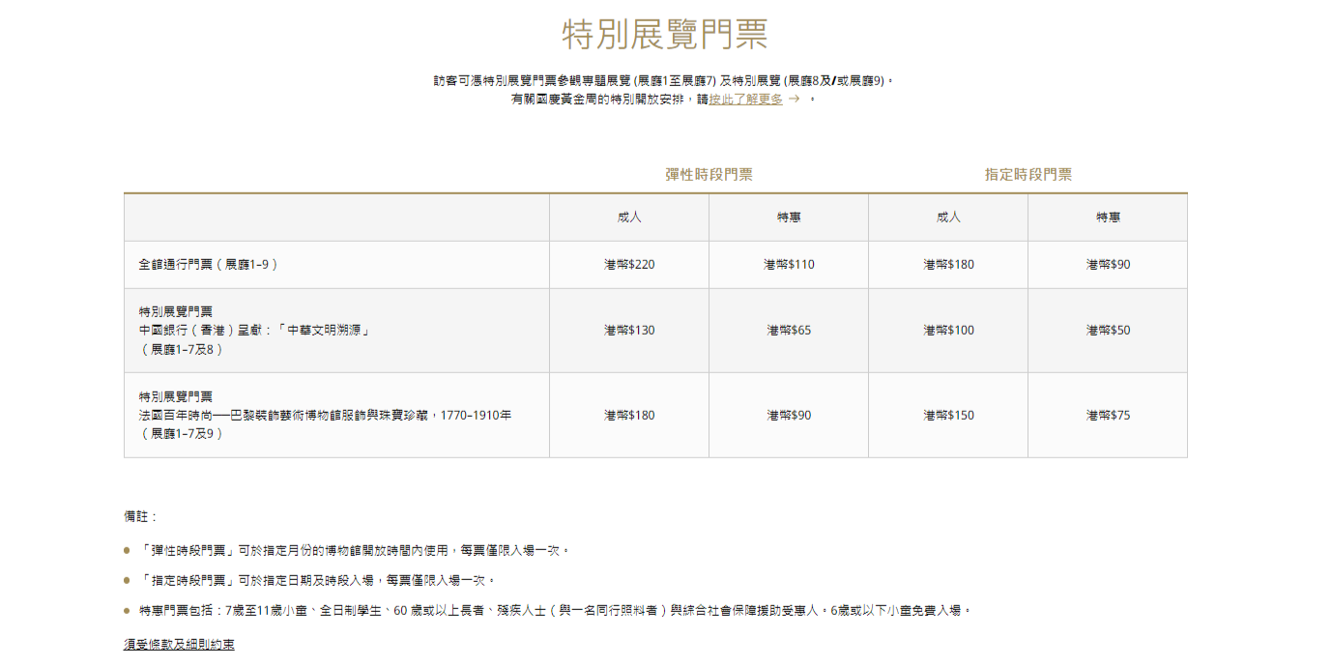Screen dimensions: 1332x669
Task: Click the 港幣$65 price cell
Action: (x=789, y=331)
